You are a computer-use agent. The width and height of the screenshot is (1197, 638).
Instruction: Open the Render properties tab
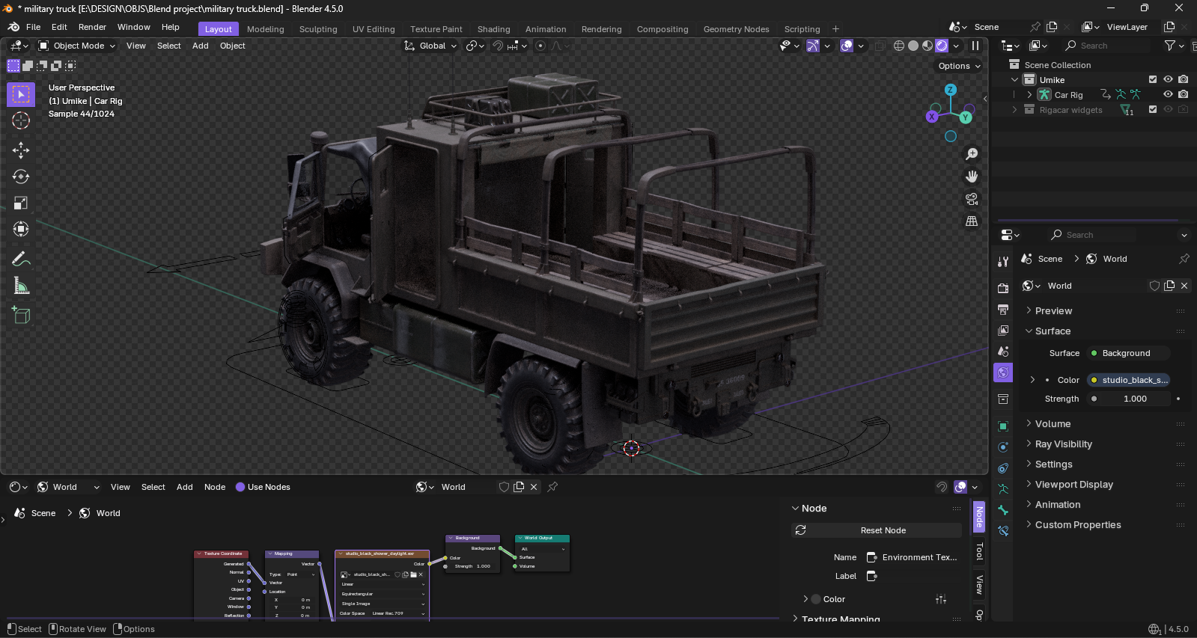(x=1003, y=289)
